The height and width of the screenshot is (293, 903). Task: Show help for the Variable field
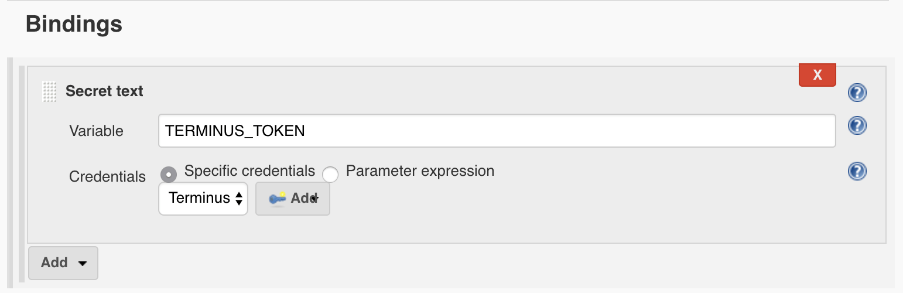(857, 126)
